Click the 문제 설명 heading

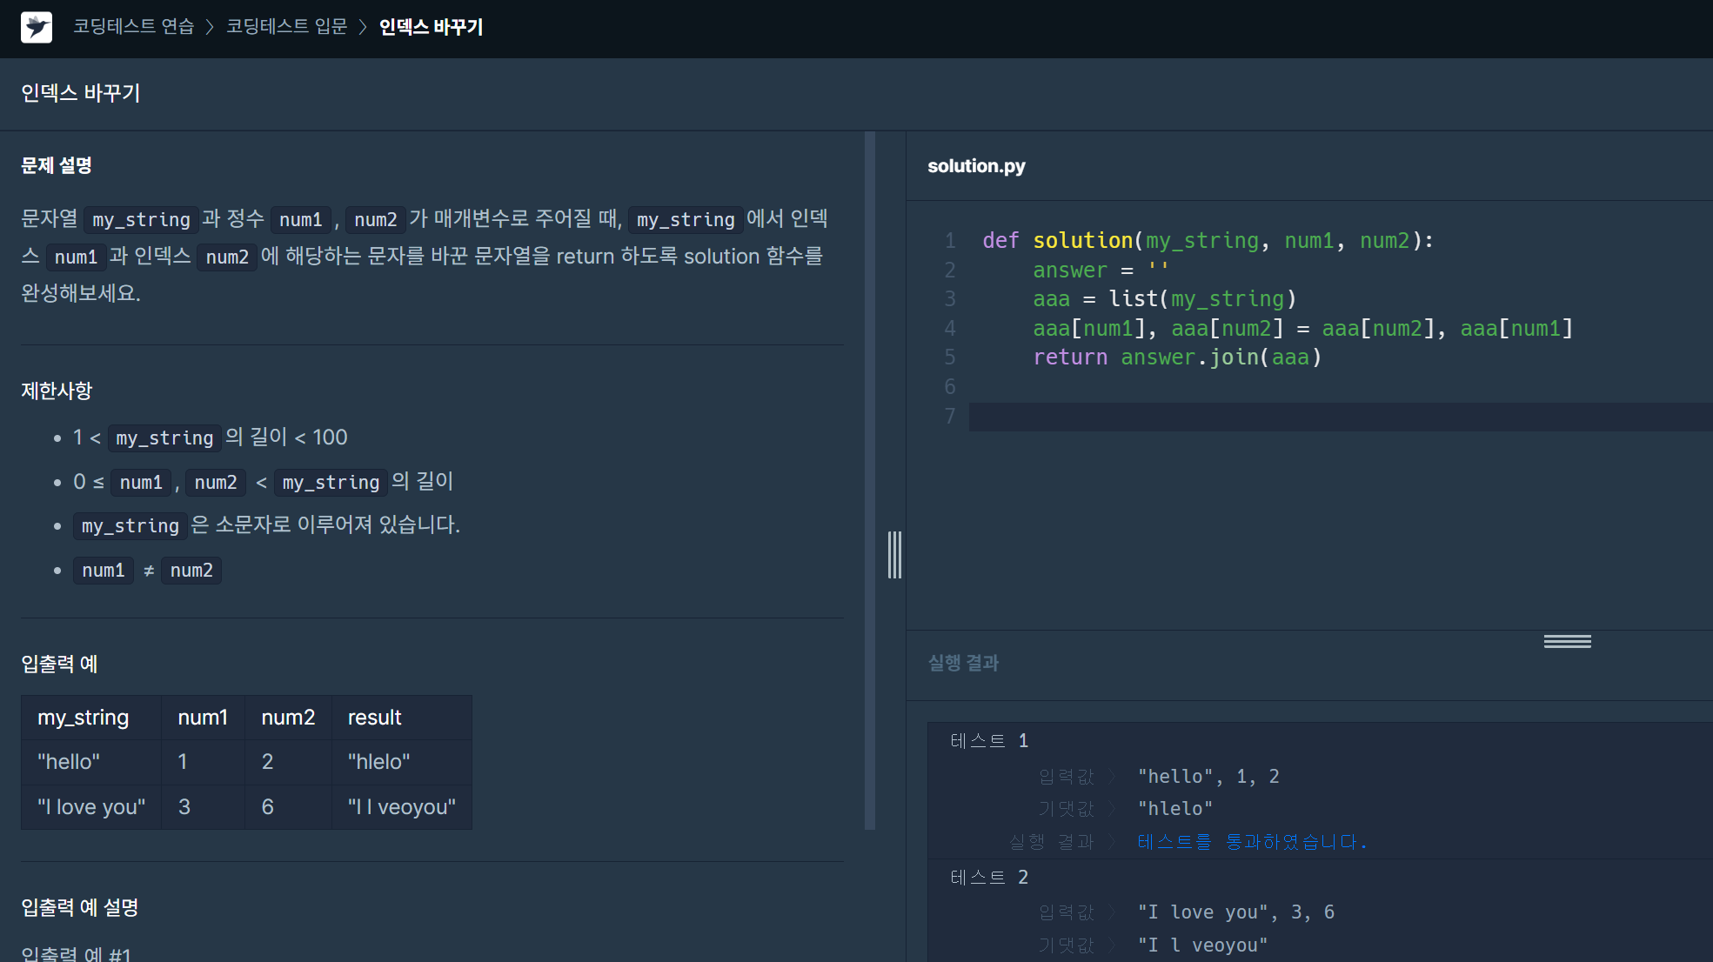tap(57, 165)
